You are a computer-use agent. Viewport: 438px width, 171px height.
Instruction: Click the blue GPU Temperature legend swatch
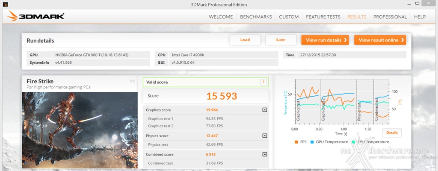click(x=312, y=142)
